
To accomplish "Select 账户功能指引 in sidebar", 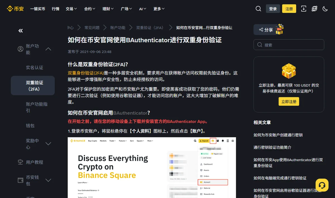I will pyautogui.click(x=37, y=107).
